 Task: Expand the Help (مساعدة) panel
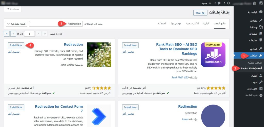13,9
